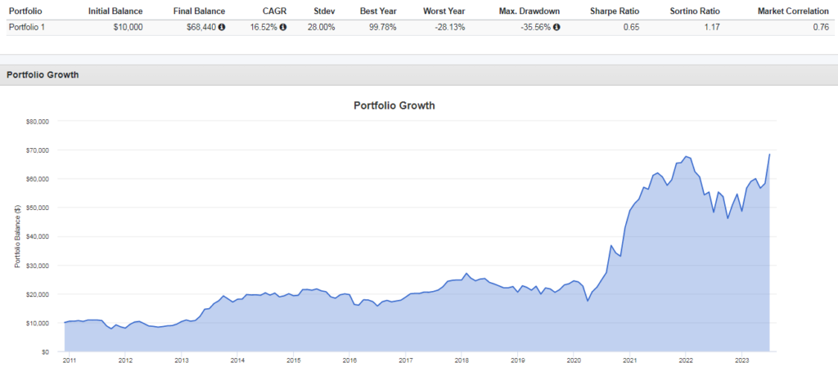Click info icon beside Final Balance $68,440
The width and height of the screenshot is (838, 367).
[222, 27]
